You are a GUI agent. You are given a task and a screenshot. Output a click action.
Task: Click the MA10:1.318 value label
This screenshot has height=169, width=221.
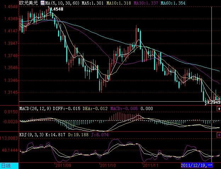pos(119,3)
